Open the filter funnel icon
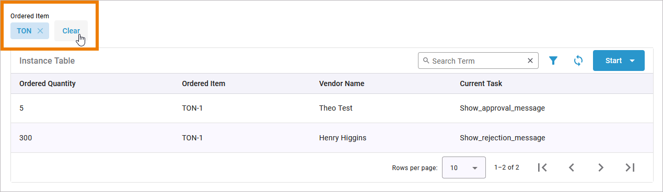Image resolution: width=663 pixels, height=192 pixels. (553, 61)
